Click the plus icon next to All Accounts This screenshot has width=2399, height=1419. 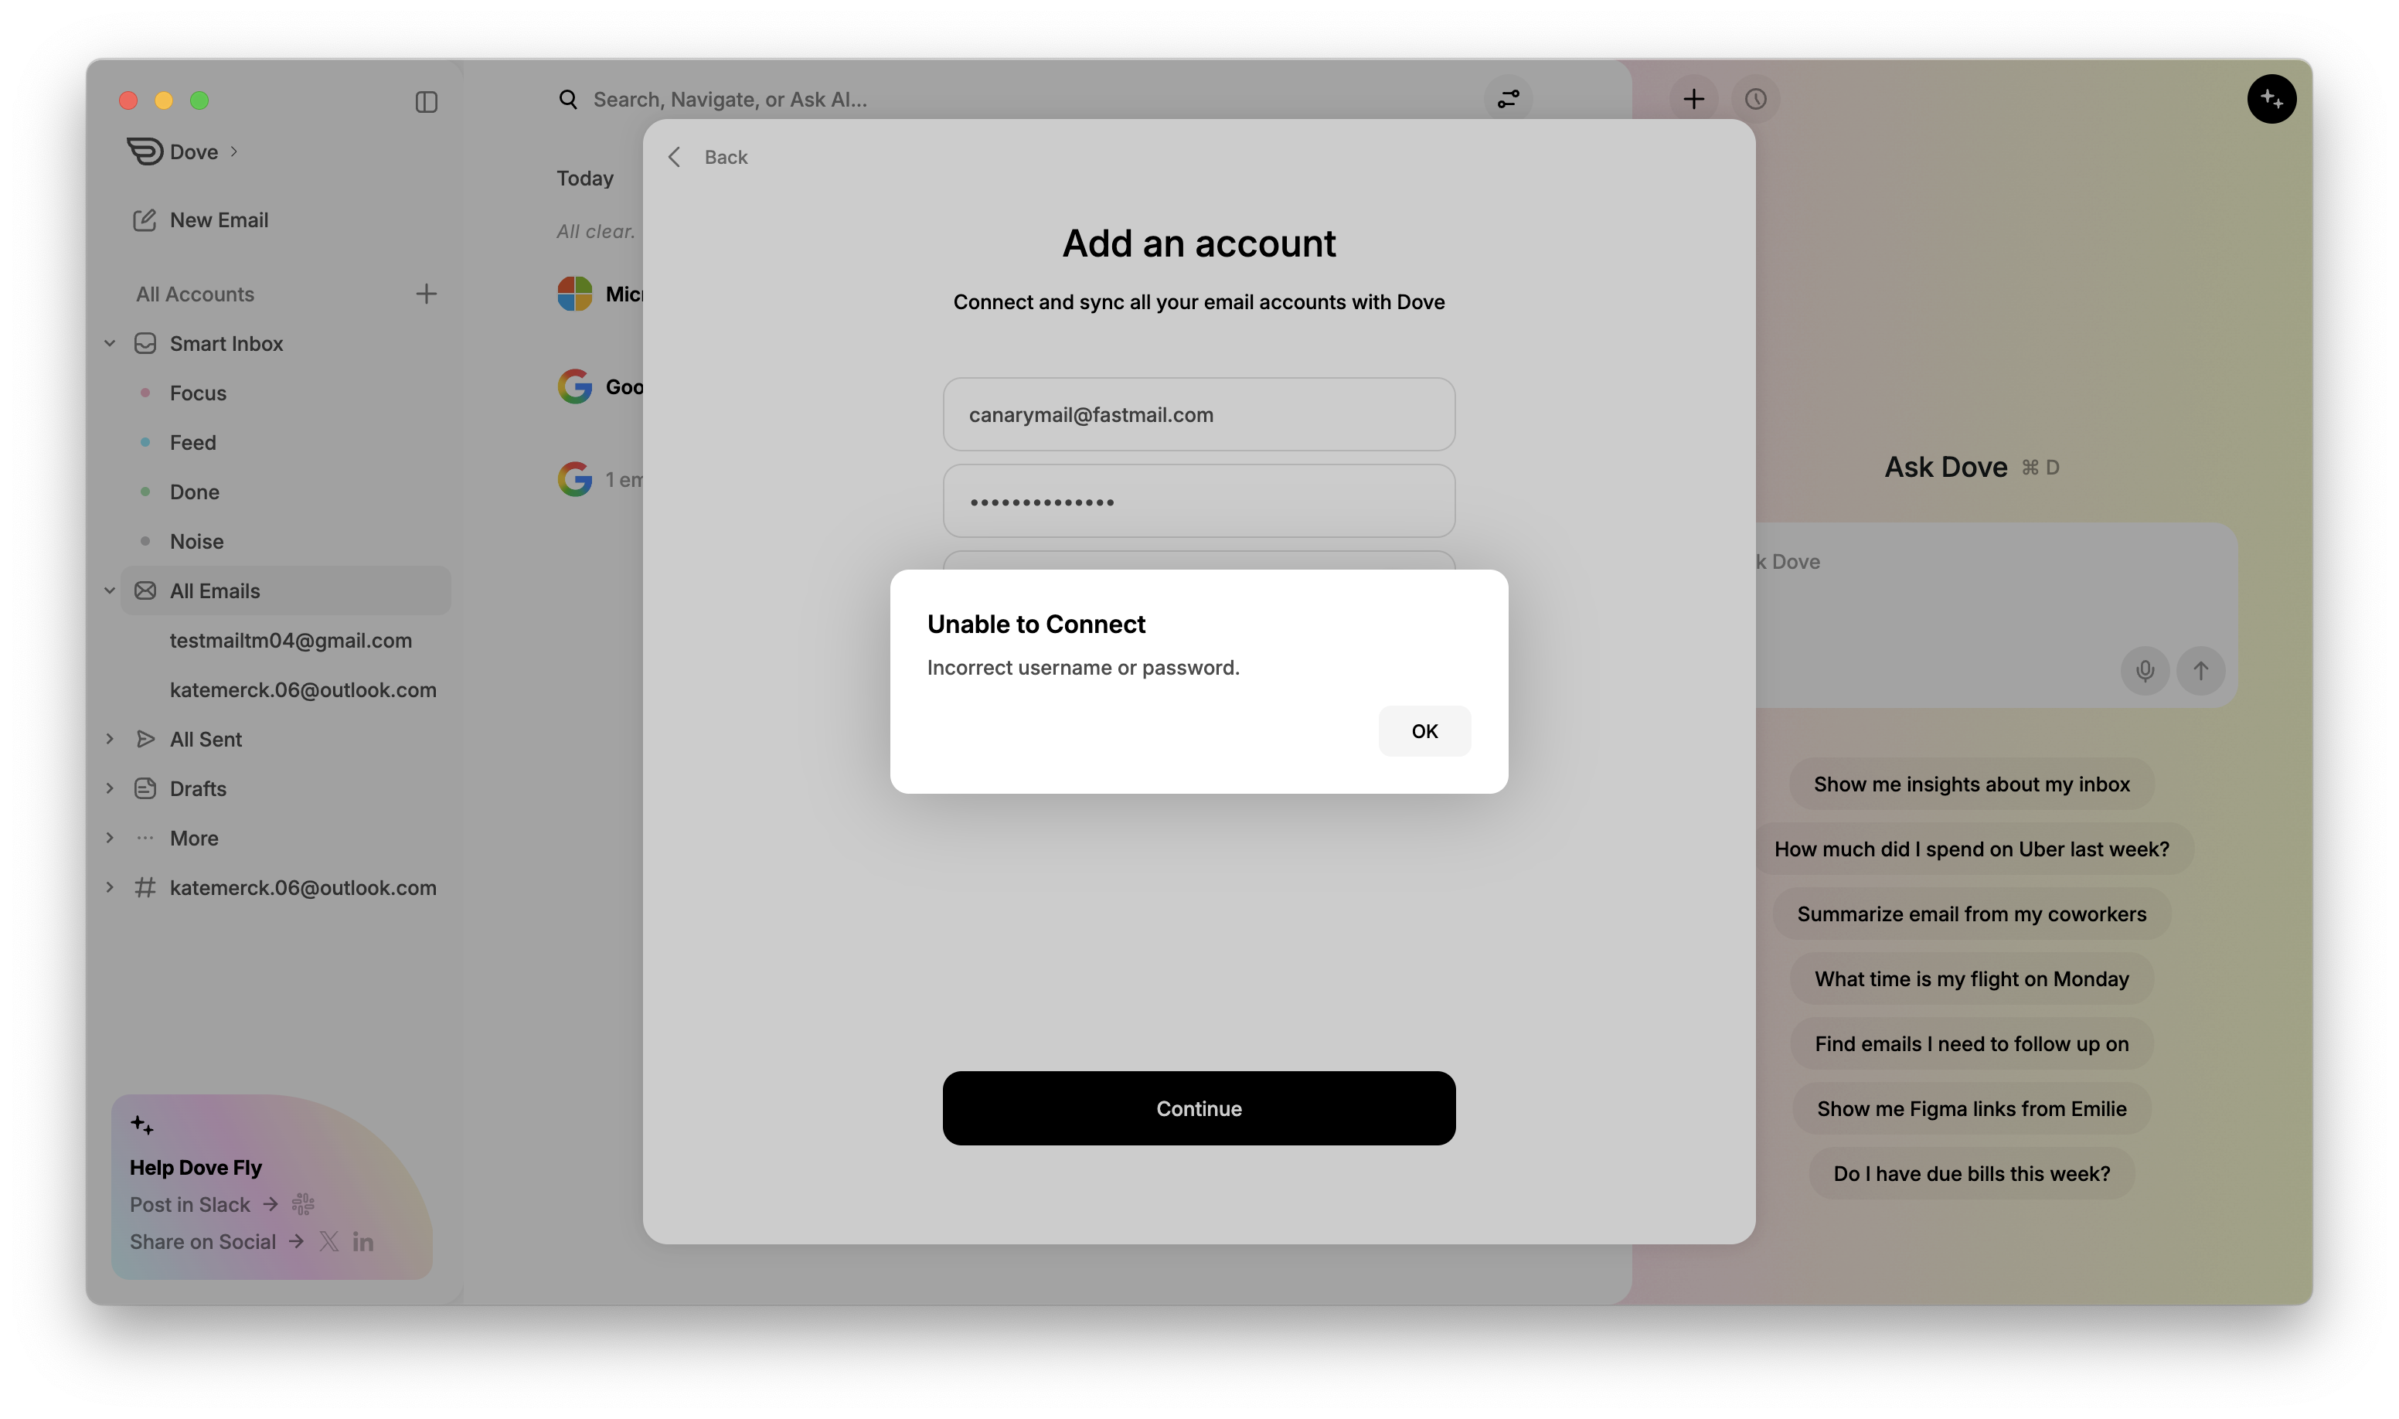427,294
